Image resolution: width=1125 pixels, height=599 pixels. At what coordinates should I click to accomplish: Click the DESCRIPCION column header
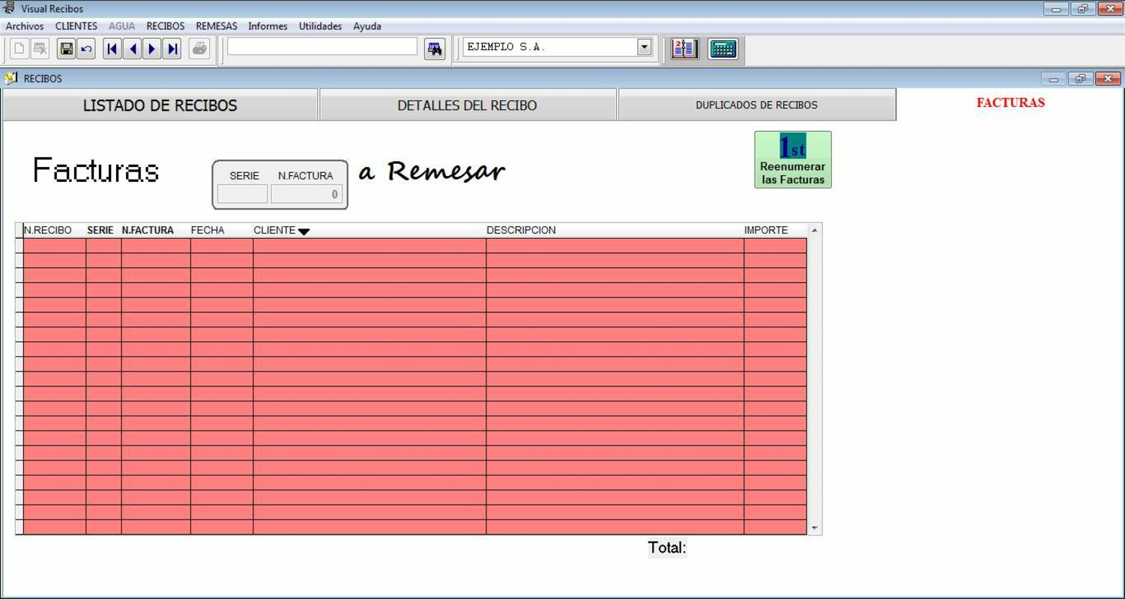[x=615, y=231]
